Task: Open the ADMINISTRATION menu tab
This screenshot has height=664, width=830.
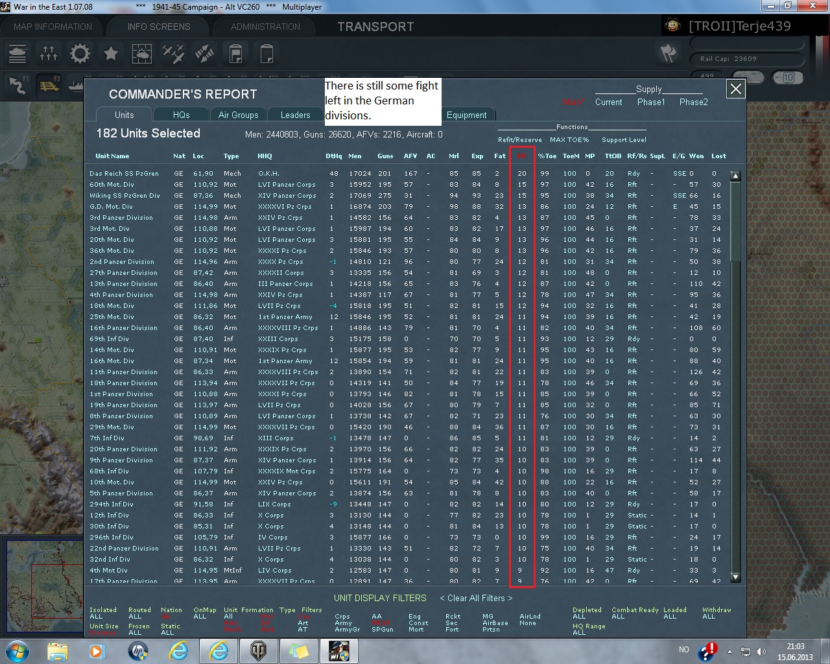Action: (265, 27)
